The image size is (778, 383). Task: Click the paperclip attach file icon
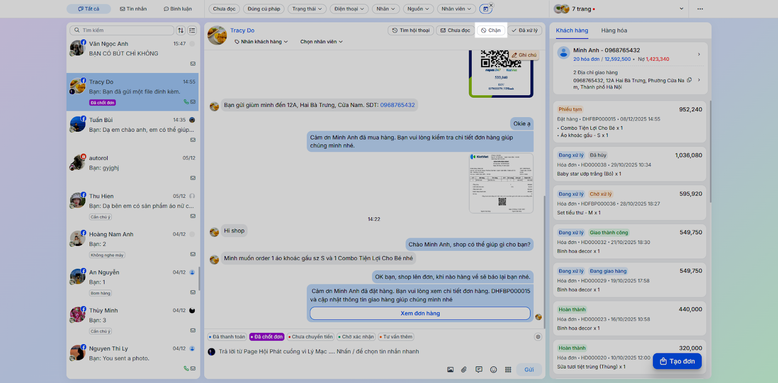click(x=464, y=370)
